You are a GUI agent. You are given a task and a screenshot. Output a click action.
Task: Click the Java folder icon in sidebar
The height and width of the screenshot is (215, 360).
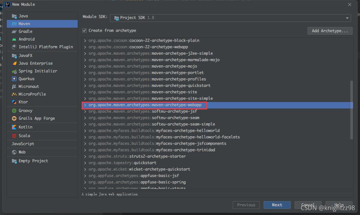click(x=14, y=16)
